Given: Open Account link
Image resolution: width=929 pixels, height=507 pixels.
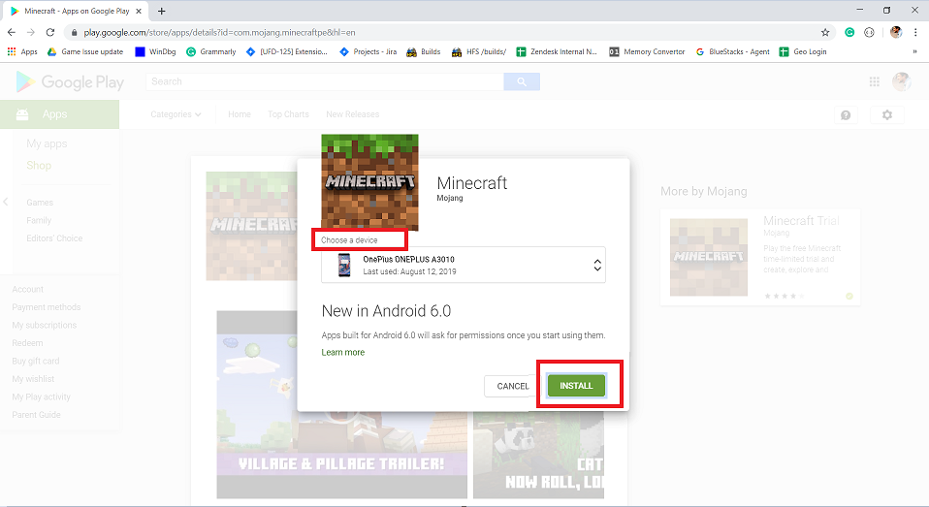Looking at the screenshot, I should [28, 289].
